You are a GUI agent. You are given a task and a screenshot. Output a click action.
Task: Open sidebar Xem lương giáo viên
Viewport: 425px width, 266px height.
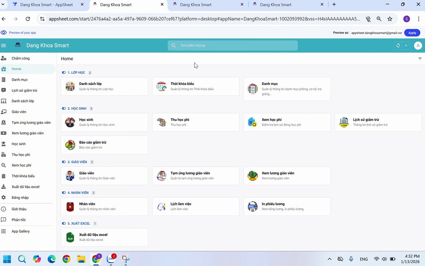[28, 133]
